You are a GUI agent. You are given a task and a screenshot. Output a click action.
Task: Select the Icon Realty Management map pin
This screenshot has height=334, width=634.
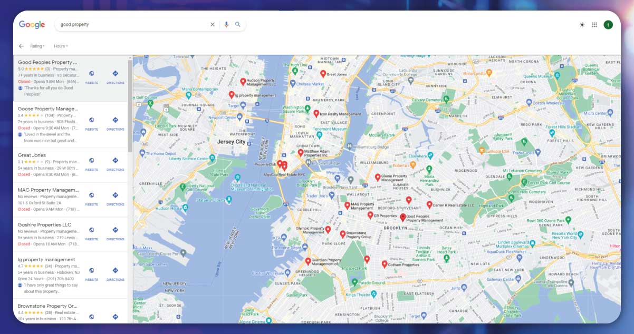click(316, 113)
